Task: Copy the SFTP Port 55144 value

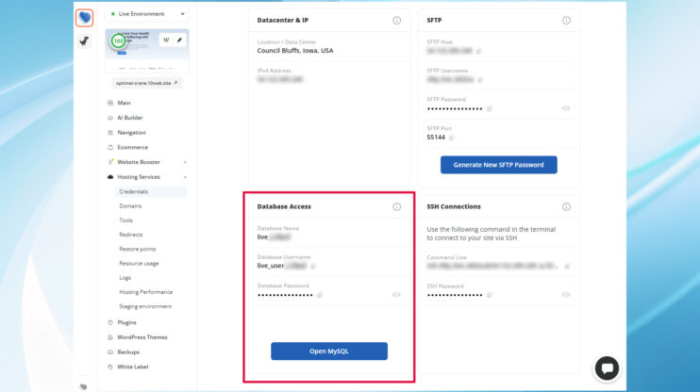Action: tap(451, 138)
